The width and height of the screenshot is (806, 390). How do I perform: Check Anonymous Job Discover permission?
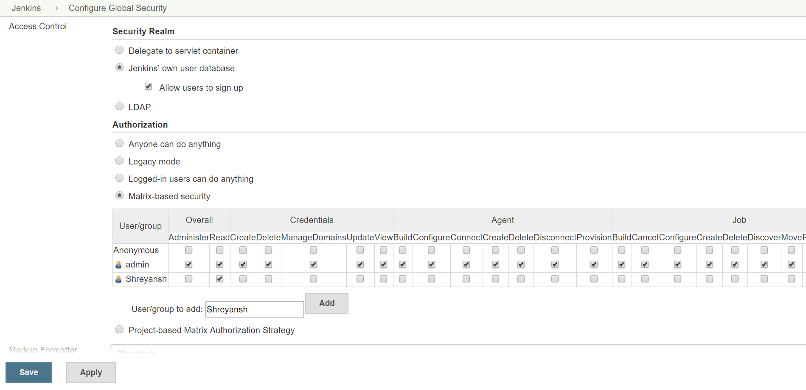tap(764, 250)
